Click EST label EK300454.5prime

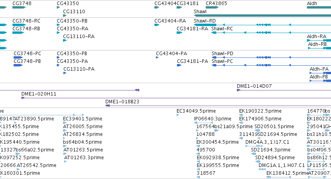click(218, 143)
